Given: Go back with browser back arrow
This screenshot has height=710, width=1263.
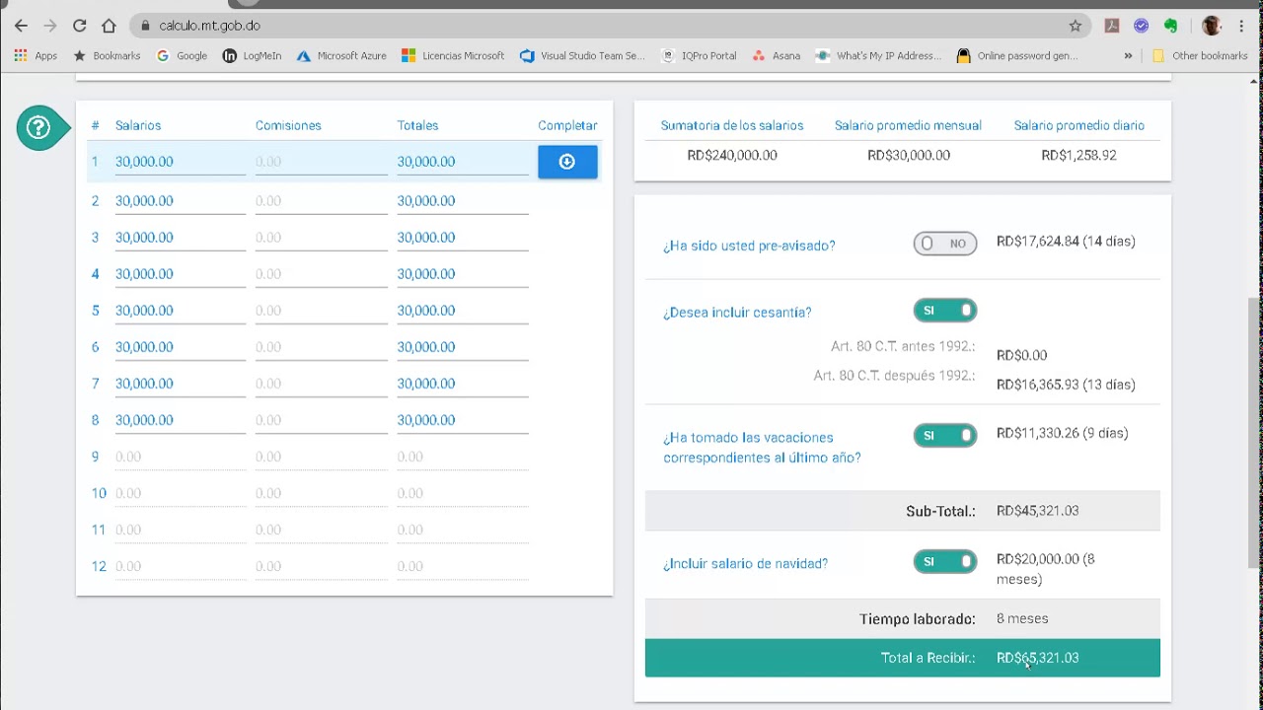Looking at the screenshot, I should pyautogui.click(x=21, y=26).
